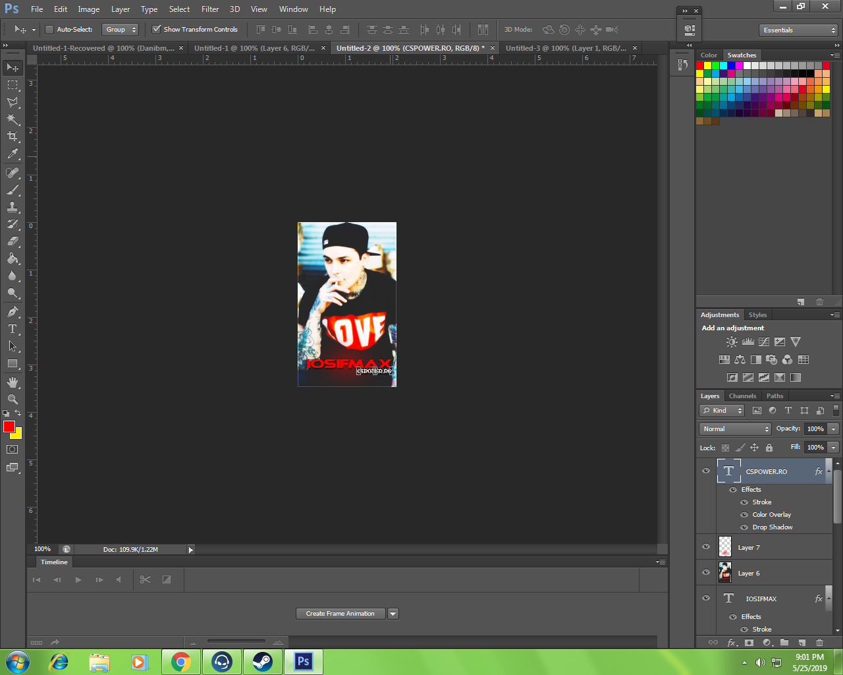This screenshot has height=675, width=843.
Task: Click the yellow background color swatch
Action: (18, 435)
